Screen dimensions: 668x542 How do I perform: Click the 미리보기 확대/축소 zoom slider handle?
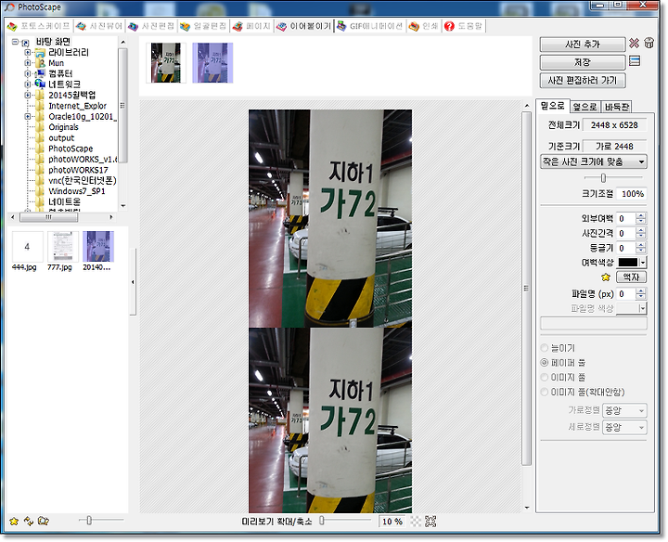coord(322,521)
